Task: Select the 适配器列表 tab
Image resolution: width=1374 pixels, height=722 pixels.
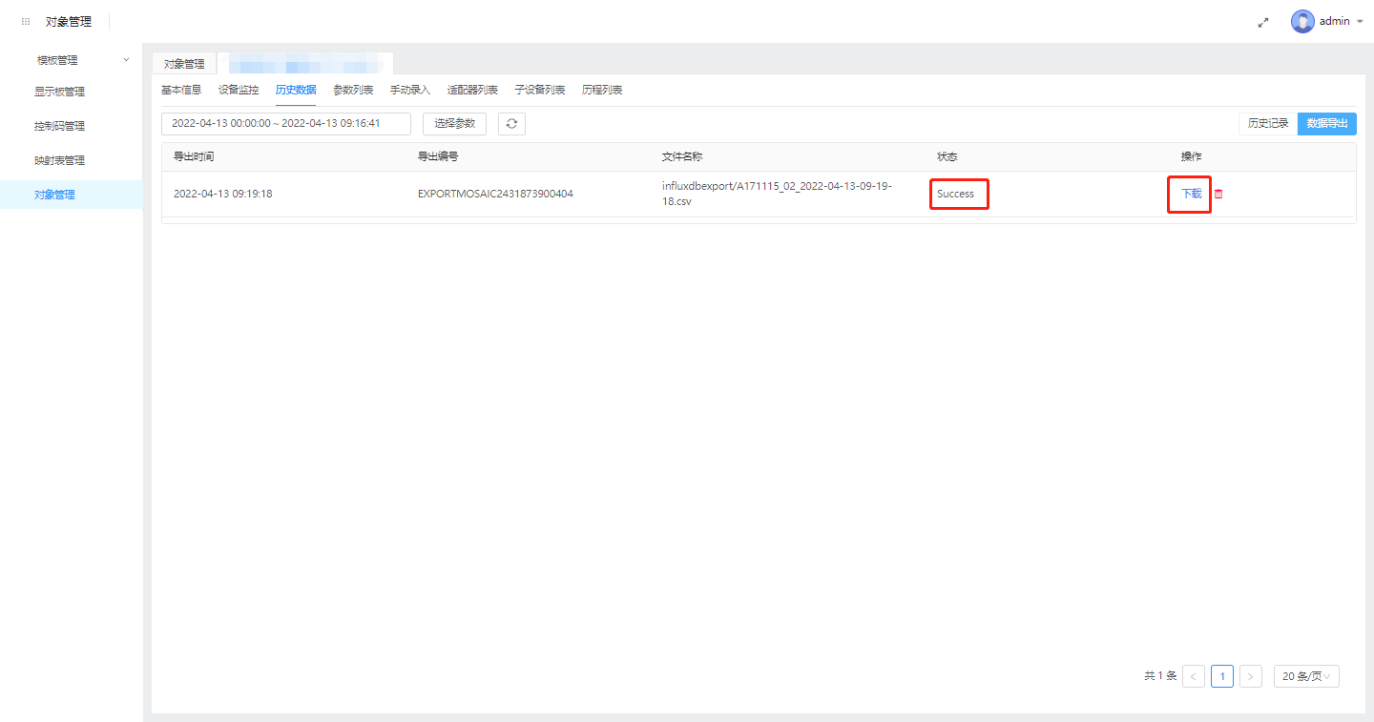Action: tap(472, 90)
